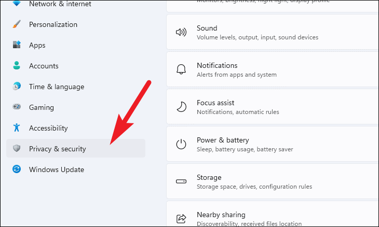
Task: Click the Notifications bell icon
Action: pyautogui.click(x=181, y=69)
